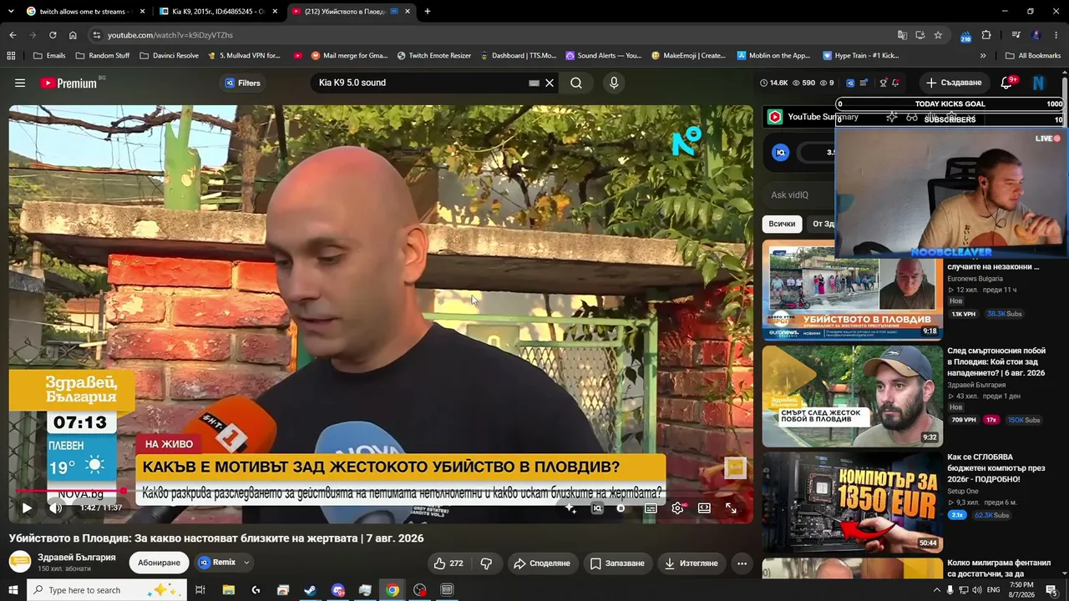Open thumbnail of Plovdiv beating video 9:32
The height and width of the screenshot is (601, 1069).
[x=852, y=396]
